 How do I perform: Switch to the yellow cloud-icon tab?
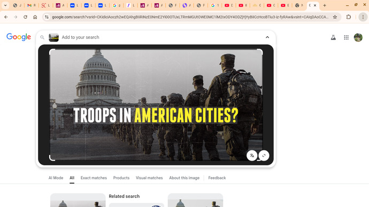(257, 5)
